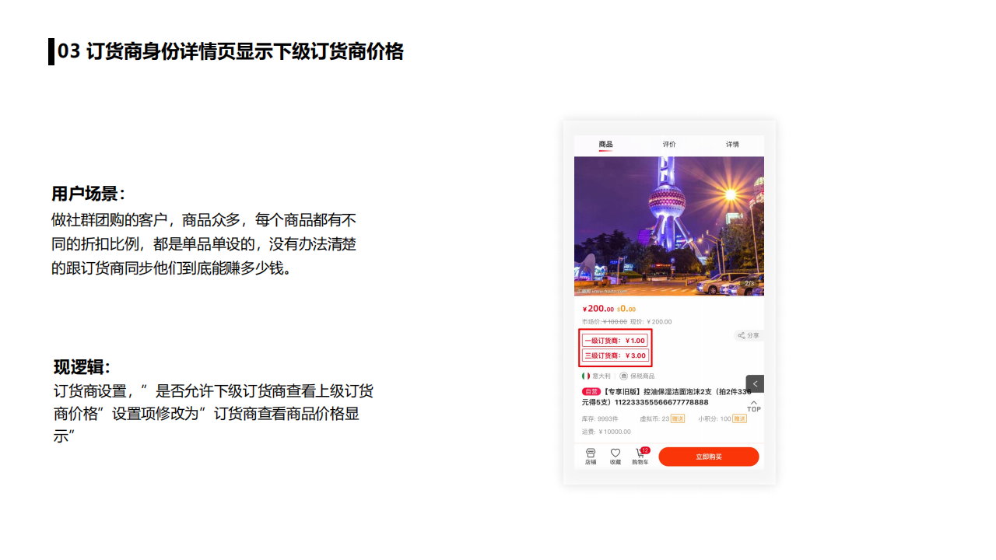Click the 小积分: 100 text
Screen dimensions: 996x560
click(x=714, y=418)
